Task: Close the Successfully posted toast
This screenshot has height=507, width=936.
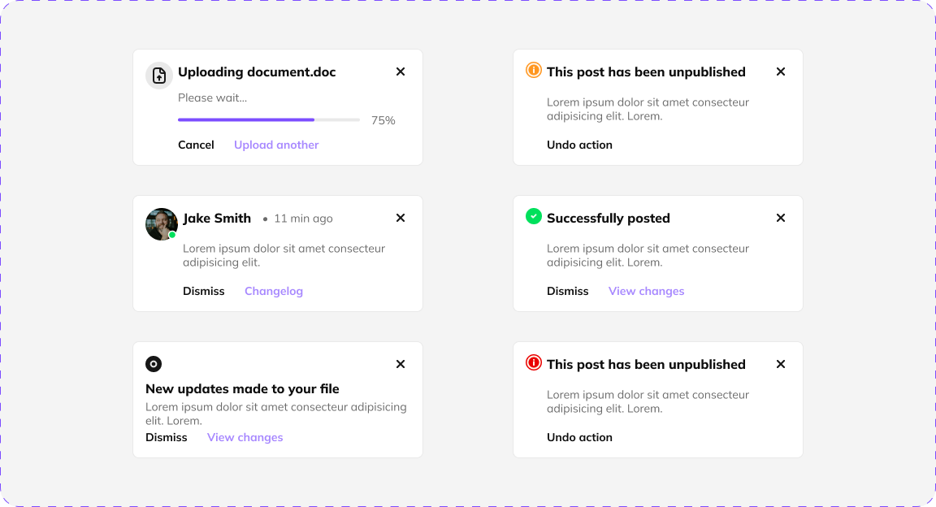Action: (781, 218)
